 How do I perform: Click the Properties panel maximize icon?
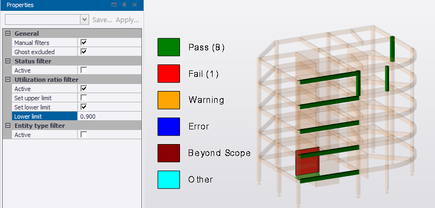coord(114,5)
